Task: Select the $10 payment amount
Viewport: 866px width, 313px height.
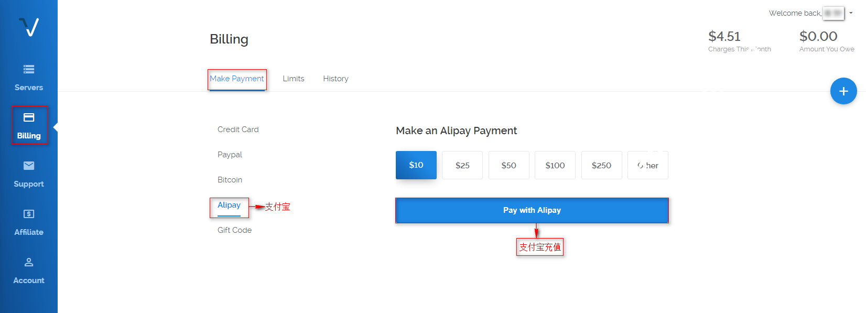Action: point(416,165)
